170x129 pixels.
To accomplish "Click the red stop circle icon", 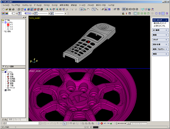I will point(102,123).
